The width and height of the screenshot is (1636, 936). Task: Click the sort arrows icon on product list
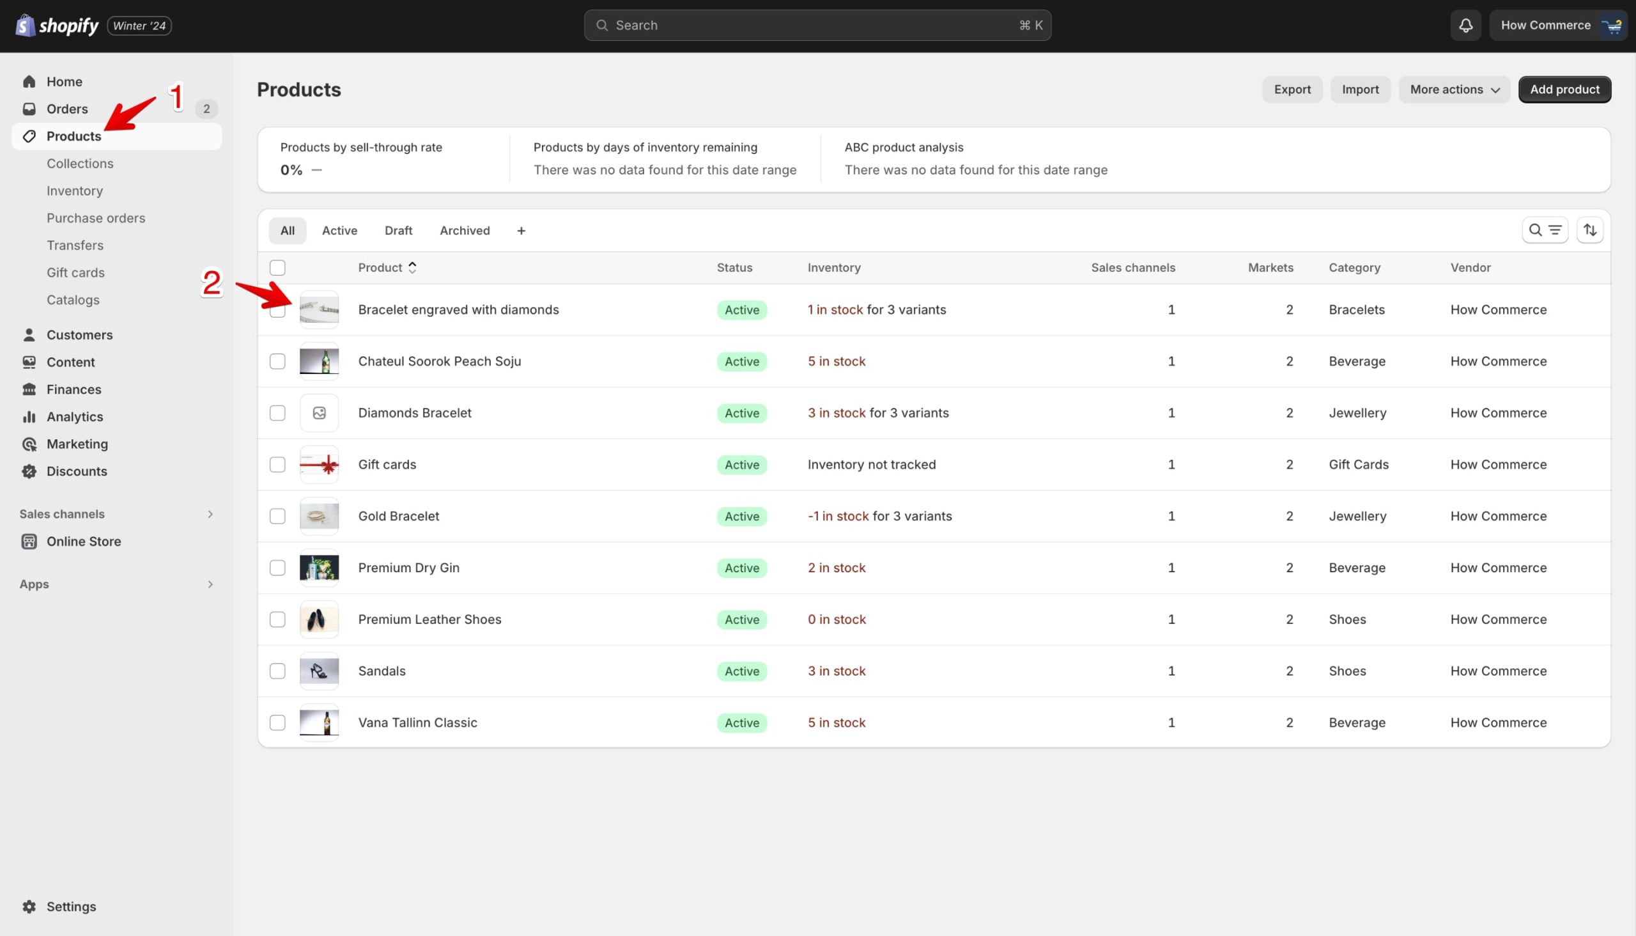(x=1590, y=230)
